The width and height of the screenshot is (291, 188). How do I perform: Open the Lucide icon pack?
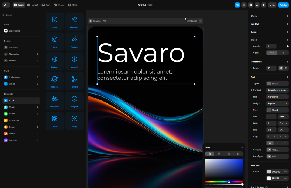54,120
